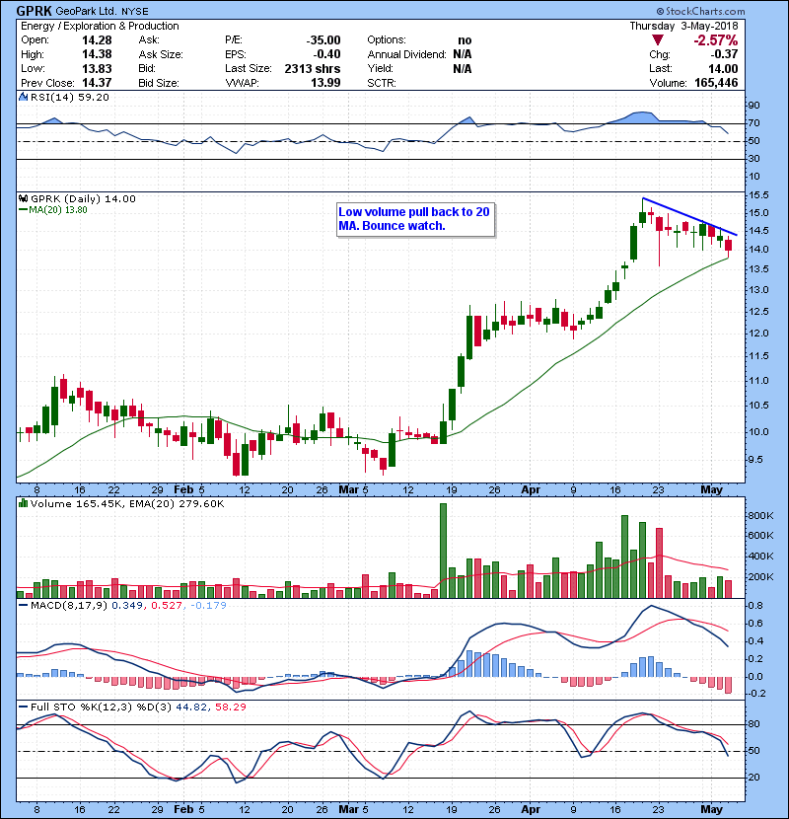
Task: Click the MACD signal value 0.527
Action: pyautogui.click(x=167, y=606)
